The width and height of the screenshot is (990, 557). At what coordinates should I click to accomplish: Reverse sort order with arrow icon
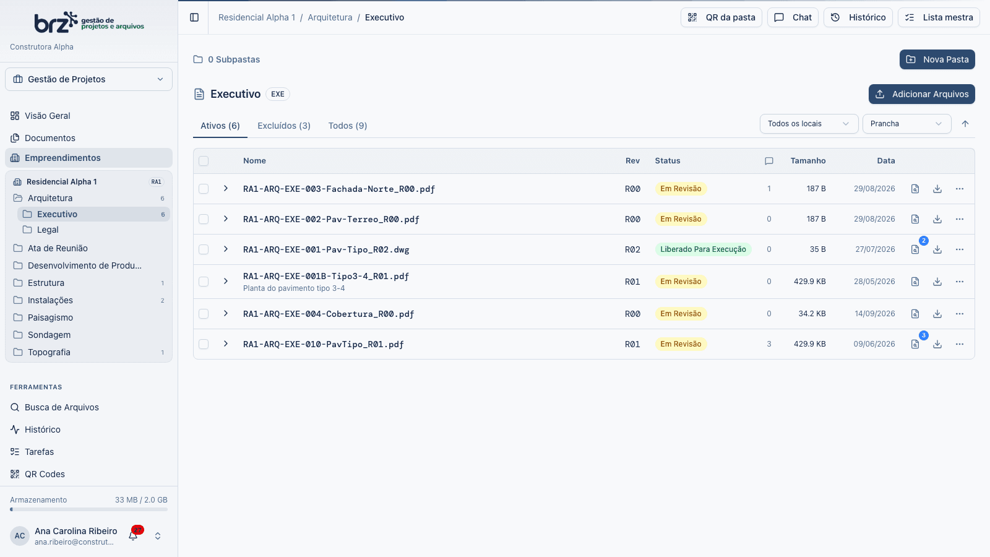(965, 124)
